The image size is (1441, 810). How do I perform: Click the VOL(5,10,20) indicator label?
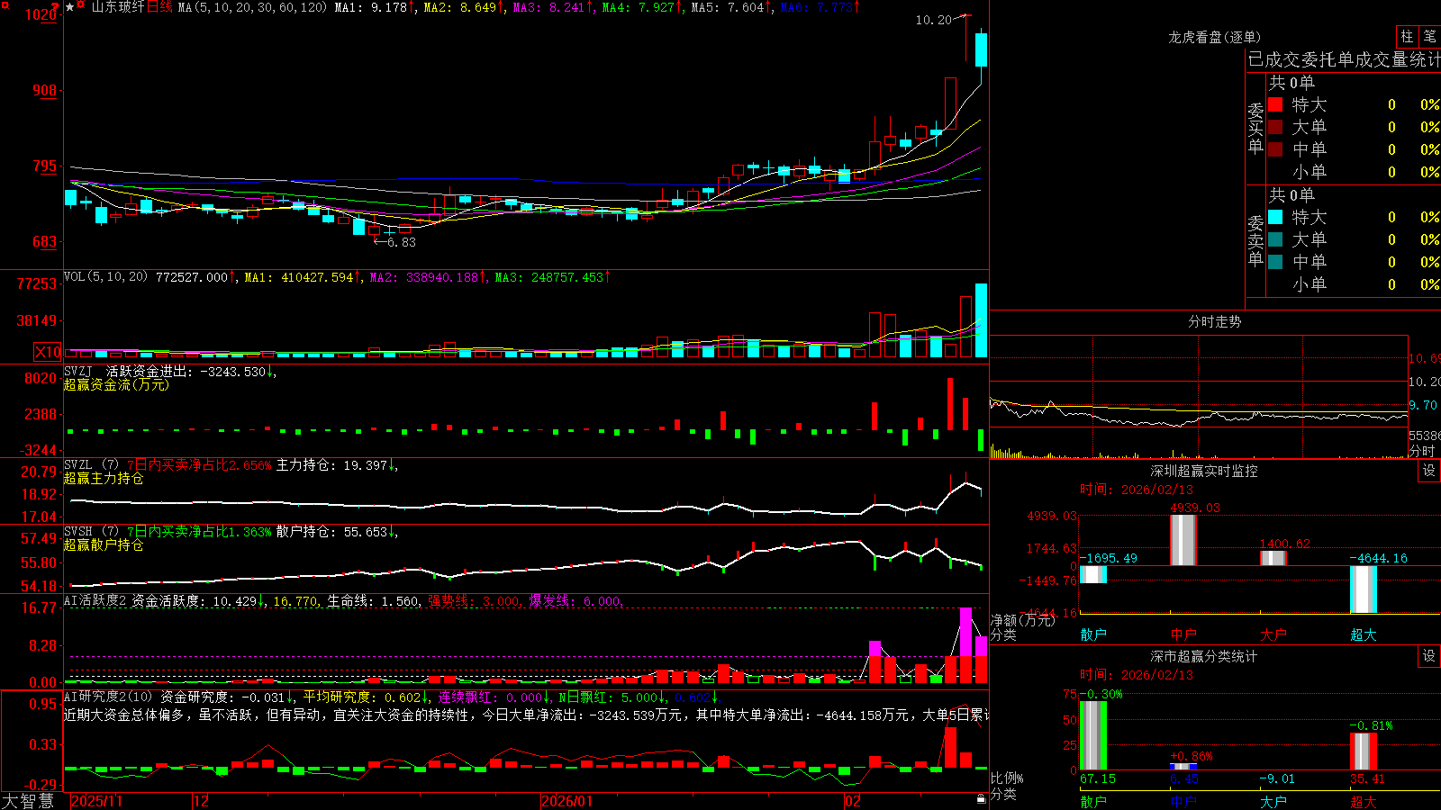105,277
